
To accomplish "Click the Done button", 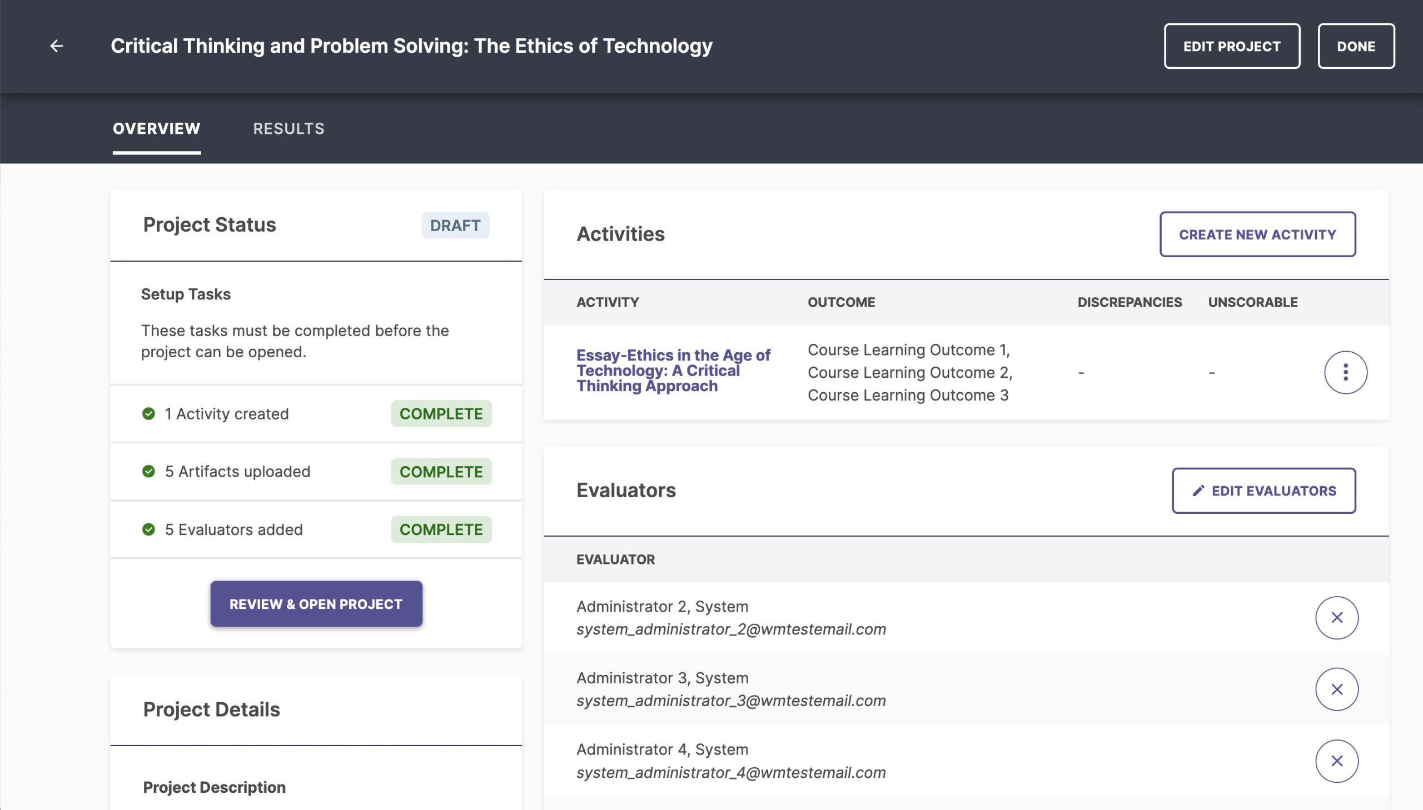I will [1356, 46].
